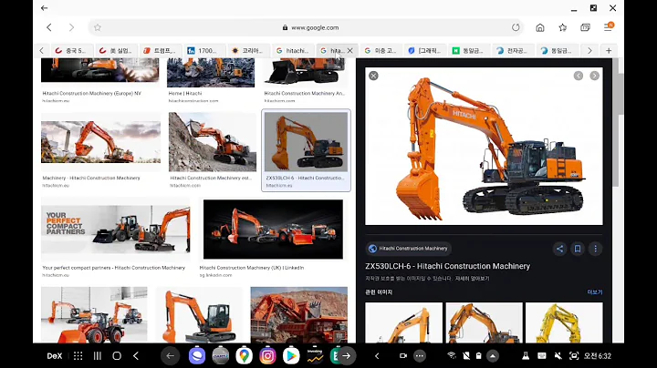This screenshot has width=657, height=368.
Task: Click '더보기' for related images
Action: coord(595,292)
